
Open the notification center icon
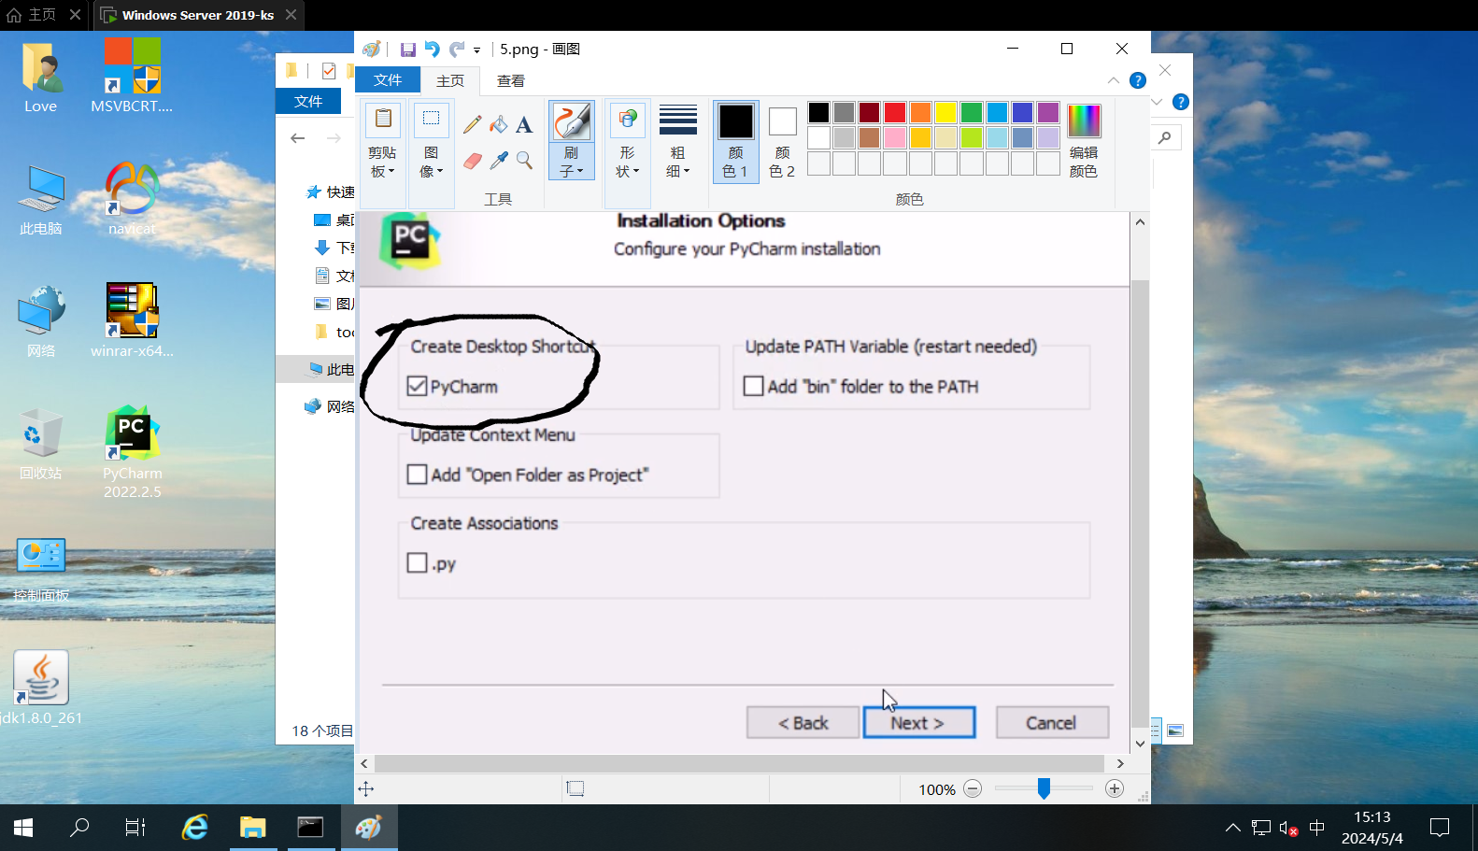[1440, 828]
